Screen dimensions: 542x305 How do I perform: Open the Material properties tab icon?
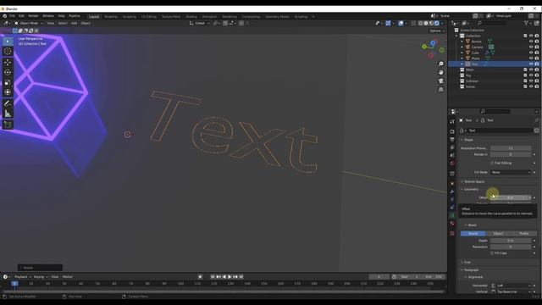(452, 224)
